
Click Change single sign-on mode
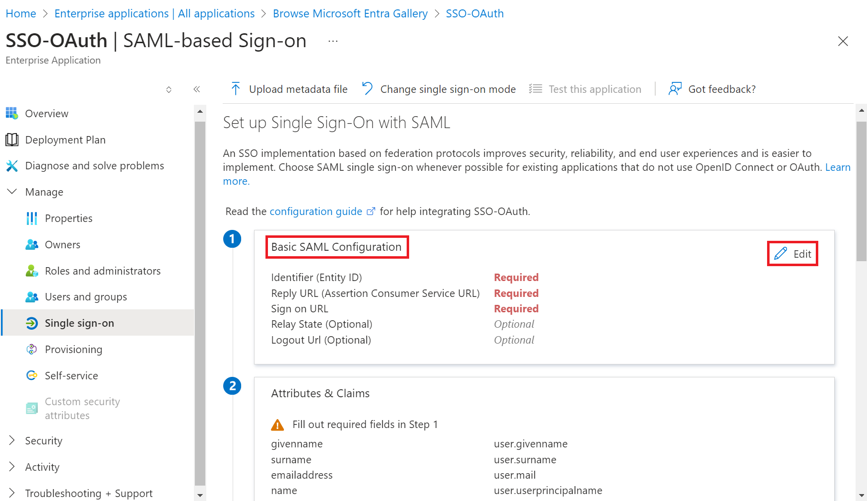[x=439, y=89]
